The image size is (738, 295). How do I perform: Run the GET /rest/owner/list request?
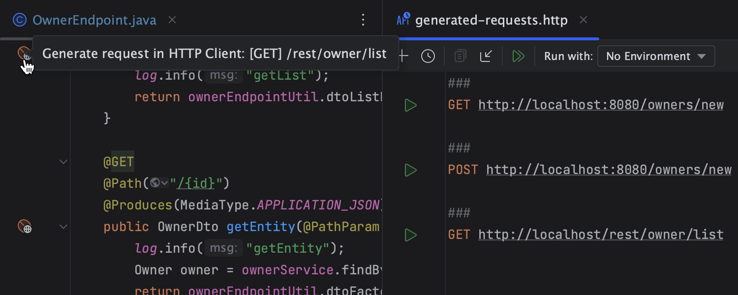pyautogui.click(x=410, y=235)
